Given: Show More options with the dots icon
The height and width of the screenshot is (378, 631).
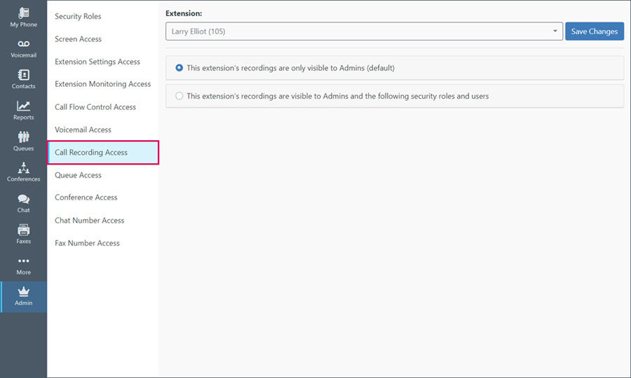Looking at the screenshot, I should pos(23,260).
